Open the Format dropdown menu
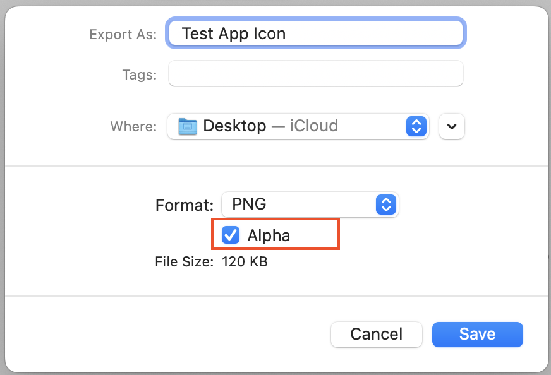The width and height of the screenshot is (551, 375). coord(309,205)
